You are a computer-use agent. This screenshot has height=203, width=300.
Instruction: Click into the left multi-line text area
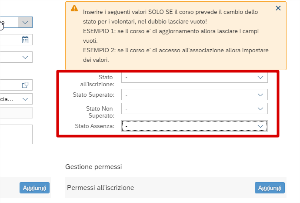16,134
